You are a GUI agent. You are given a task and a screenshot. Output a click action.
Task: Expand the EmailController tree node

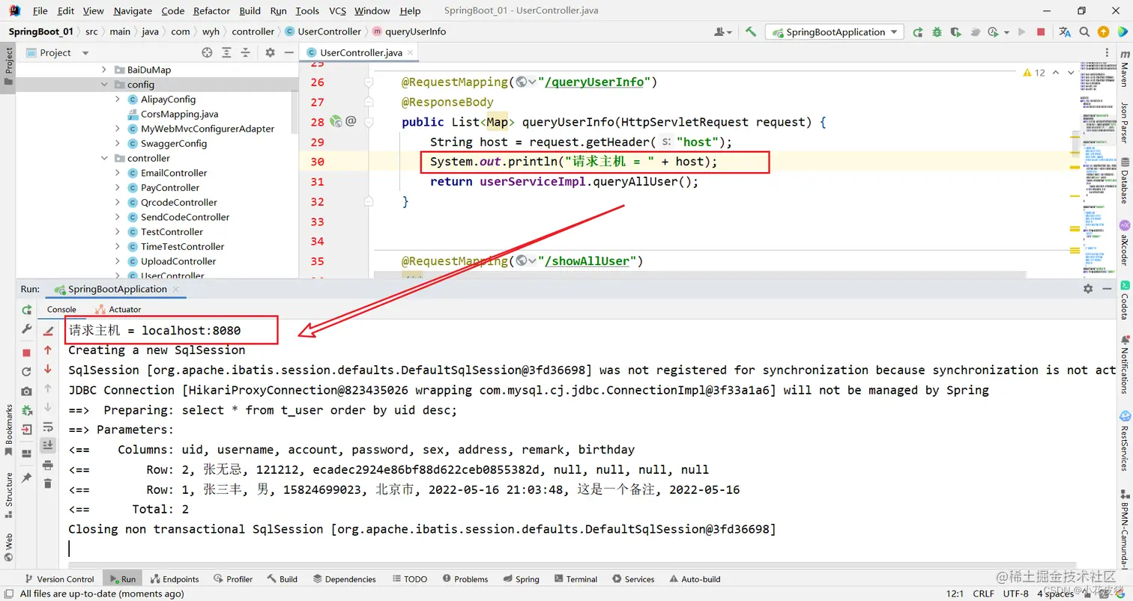point(118,173)
